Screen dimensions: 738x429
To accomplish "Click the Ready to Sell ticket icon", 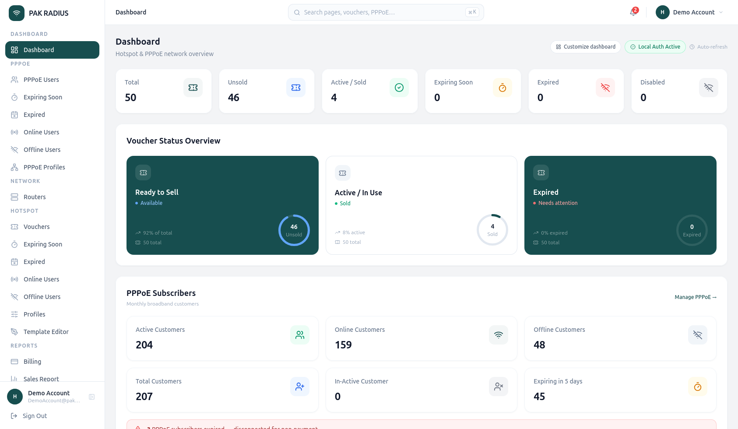I will (143, 172).
